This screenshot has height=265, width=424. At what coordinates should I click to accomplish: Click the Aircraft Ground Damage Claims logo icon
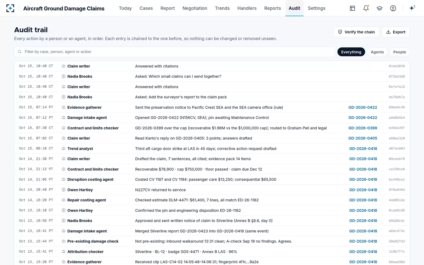coord(10,8)
